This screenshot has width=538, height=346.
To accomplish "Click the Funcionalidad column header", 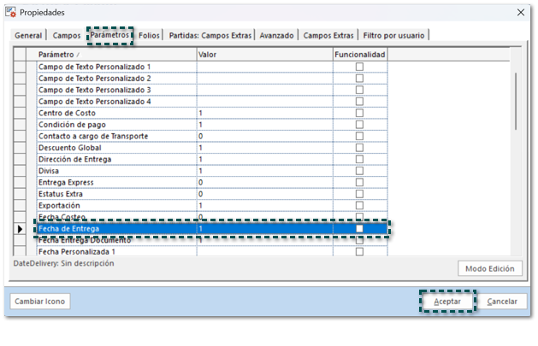I will pos(359,55).
